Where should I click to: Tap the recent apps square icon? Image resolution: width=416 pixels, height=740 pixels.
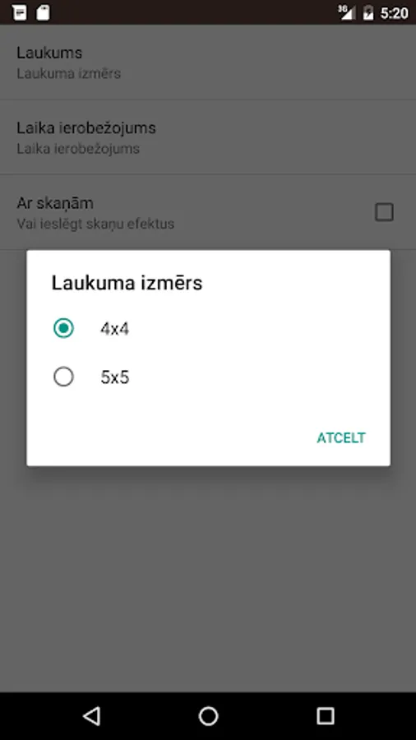[x=325, y=716]
